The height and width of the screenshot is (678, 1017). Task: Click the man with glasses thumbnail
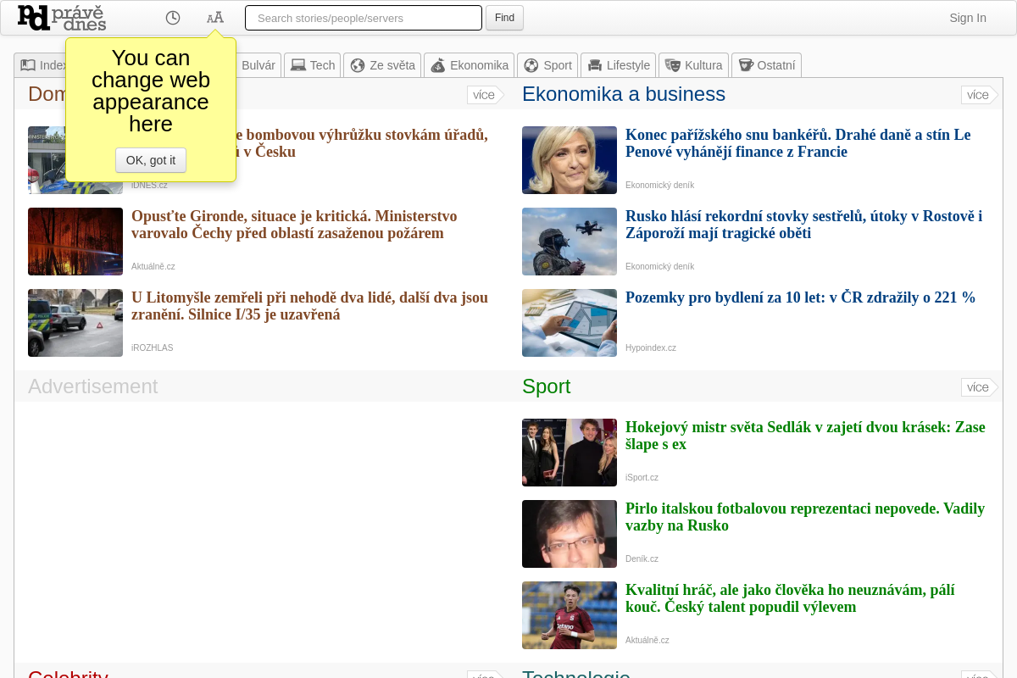click(570, 534)
